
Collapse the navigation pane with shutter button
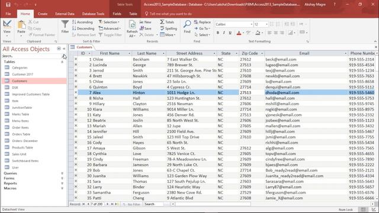(x=64, y=49)
